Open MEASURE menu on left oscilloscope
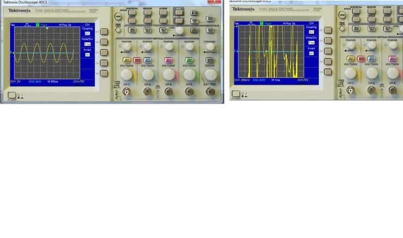The image size is (403, 238). pos(147,11)
